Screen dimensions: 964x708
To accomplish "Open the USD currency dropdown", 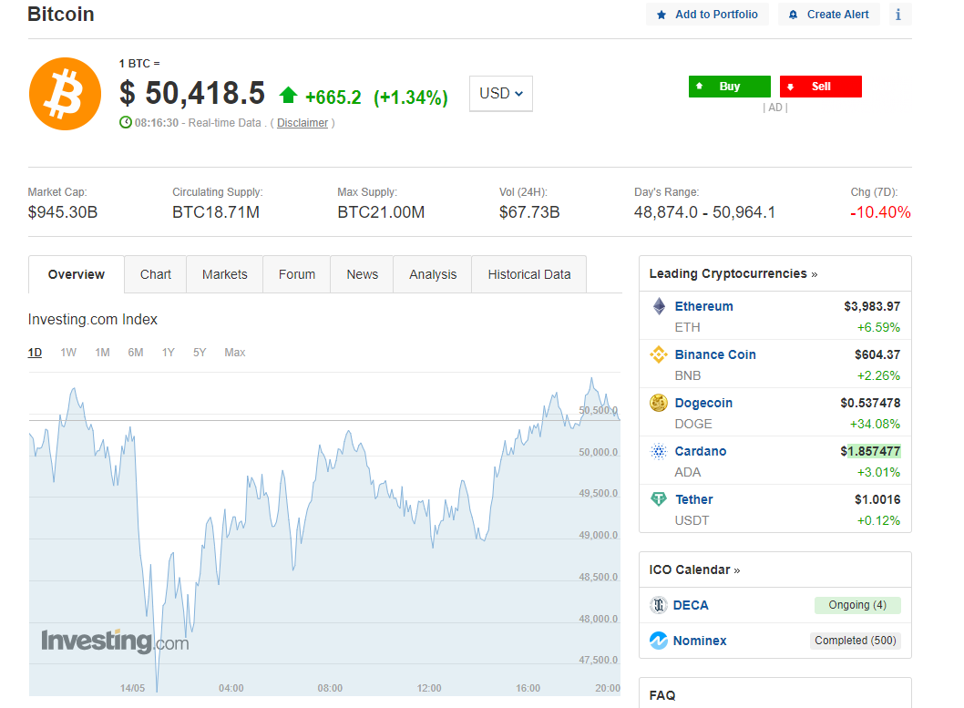I will click(501, 94).
